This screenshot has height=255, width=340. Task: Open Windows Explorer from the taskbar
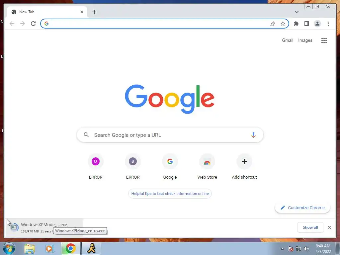(x=30, y=249)
